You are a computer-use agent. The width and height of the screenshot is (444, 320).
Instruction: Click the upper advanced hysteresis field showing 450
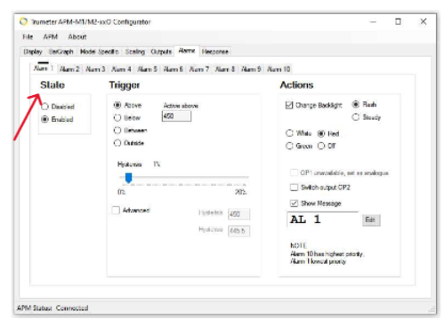pos(238,214)
